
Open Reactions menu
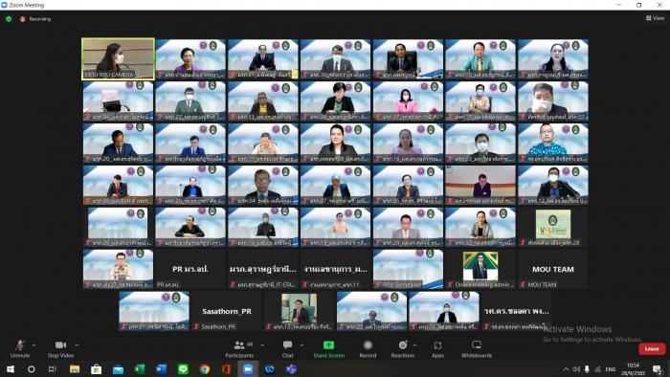(403, 348)
